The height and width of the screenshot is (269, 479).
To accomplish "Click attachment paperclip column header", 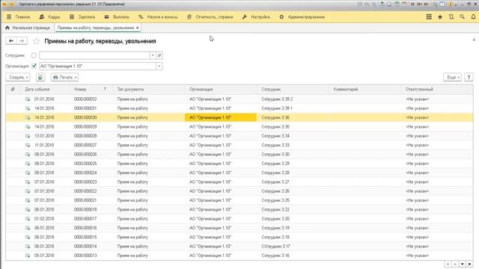I will tap(13, 90).
